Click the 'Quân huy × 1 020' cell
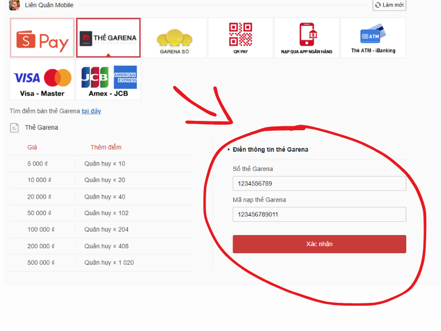 point(109,263)
